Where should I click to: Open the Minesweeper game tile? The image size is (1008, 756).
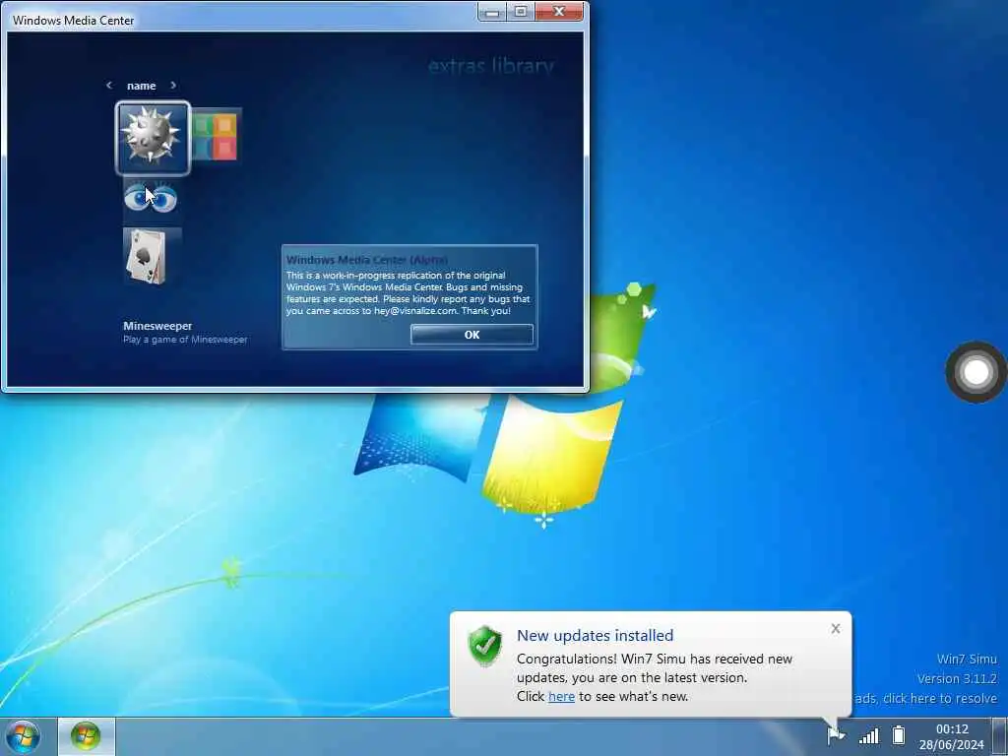tap(153, 138)
